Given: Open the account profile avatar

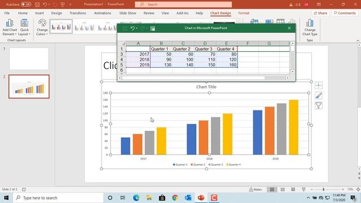Looking at the screenshot, I should coord(306,5).
